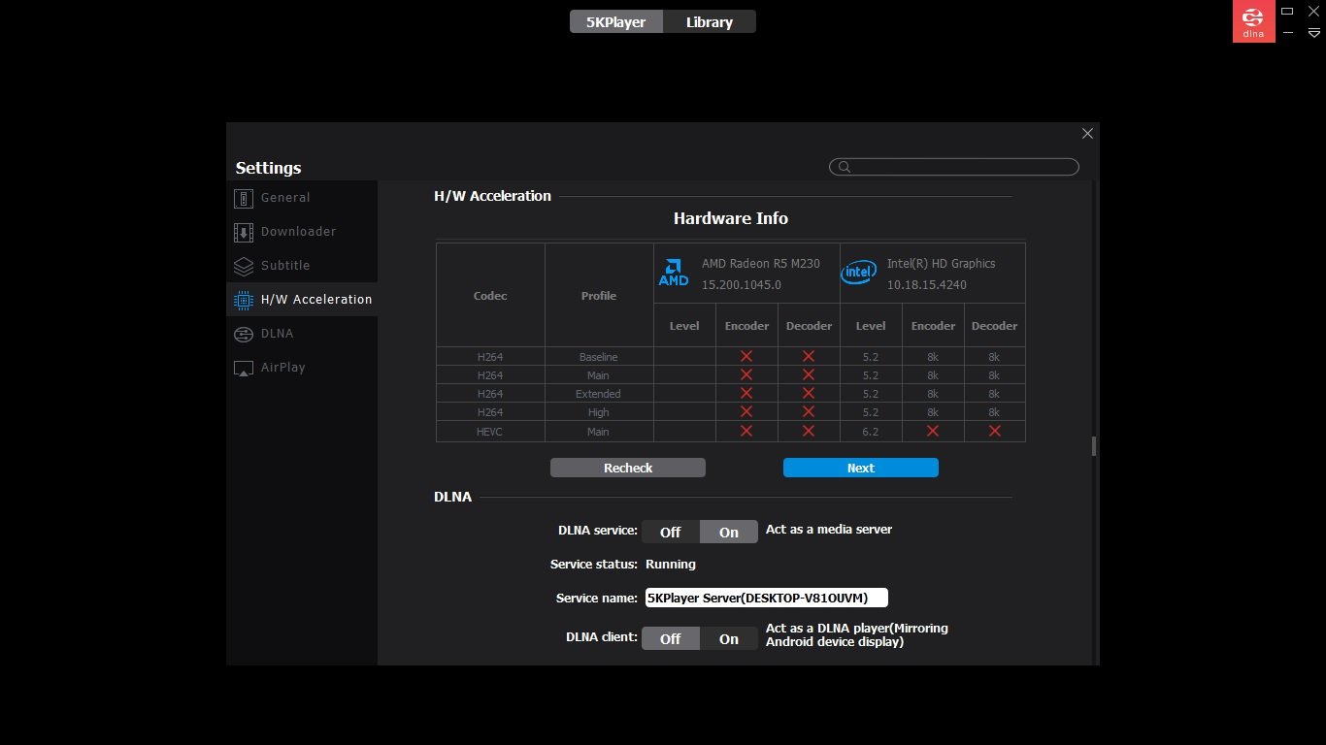Click the DLNA Service name field

(x=766, y=598)
